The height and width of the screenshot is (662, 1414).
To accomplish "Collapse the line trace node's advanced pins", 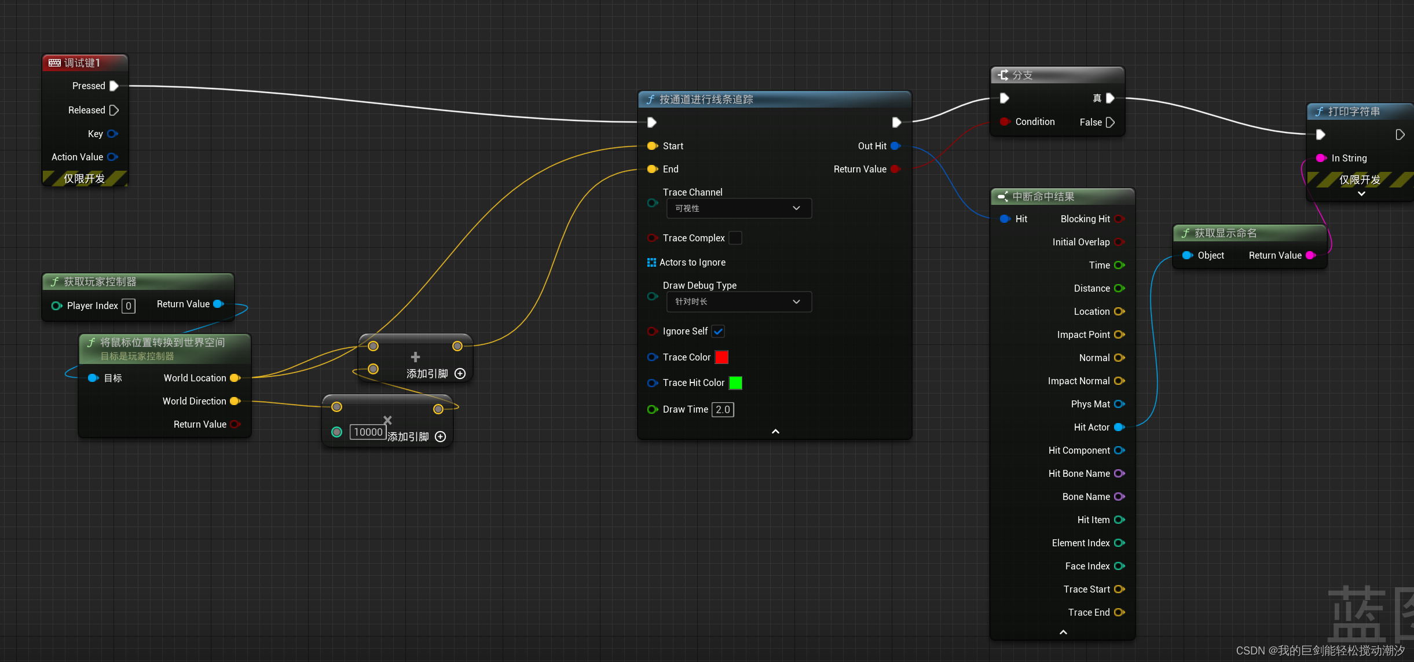I will tap(775, 431).
